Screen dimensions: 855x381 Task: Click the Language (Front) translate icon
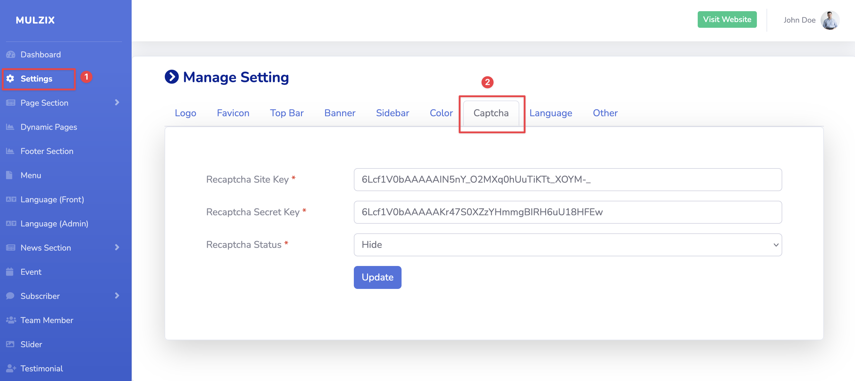pos(11,200)
